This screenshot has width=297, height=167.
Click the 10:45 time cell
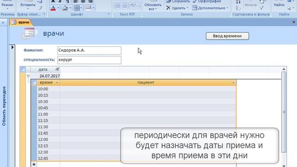coord(48,108)
